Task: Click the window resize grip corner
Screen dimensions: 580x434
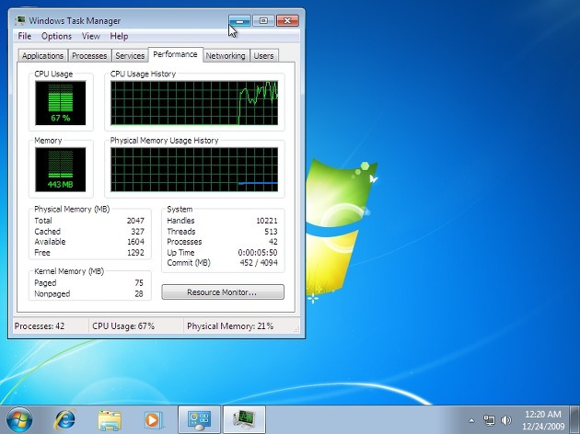Action: tap(296, 329)
